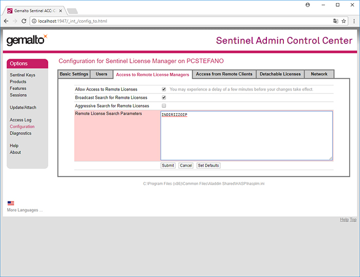This screenshot has width=360, height=277.
Task: Click the More Languages link
Action: coord(25,210)
